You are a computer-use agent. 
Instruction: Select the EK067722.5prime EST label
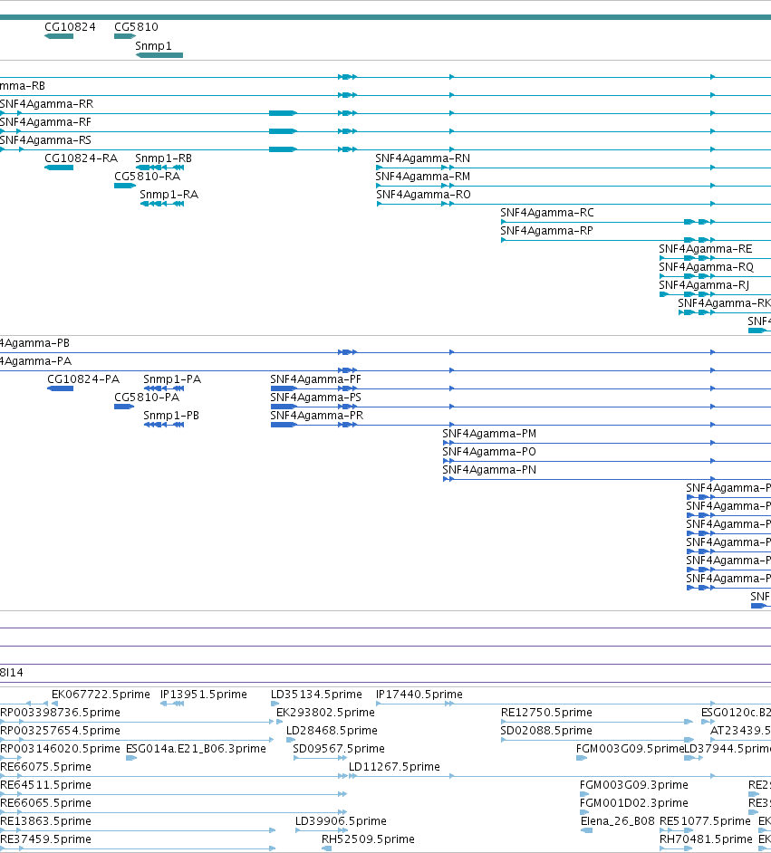click(x=101, y=695)
